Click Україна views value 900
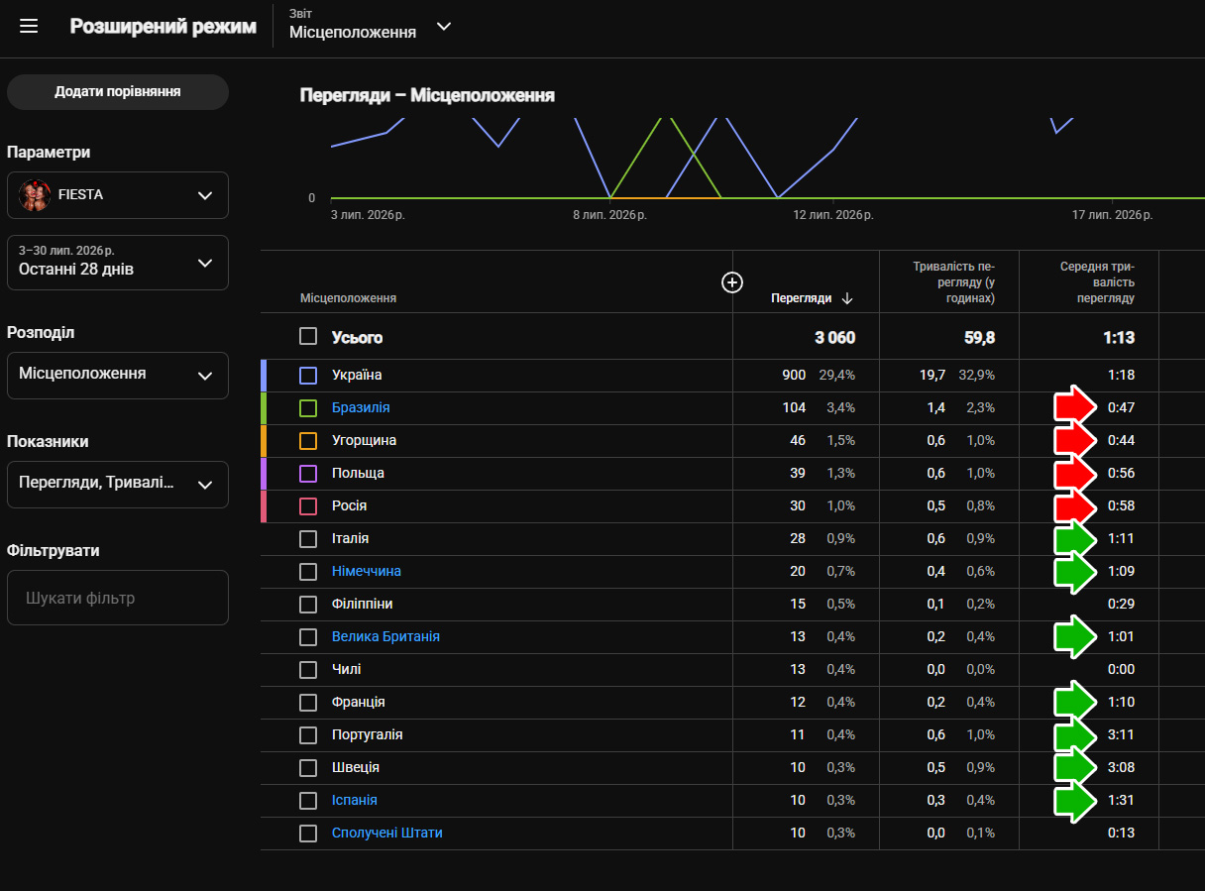The height and width of the screenshot is (891, 1205). coord(793,375)
